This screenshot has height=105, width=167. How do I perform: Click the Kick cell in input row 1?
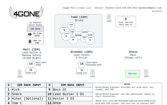click(29, 90)
